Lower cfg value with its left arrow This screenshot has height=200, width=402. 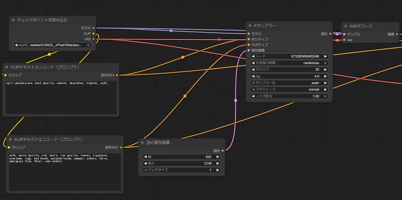(253, 76)
